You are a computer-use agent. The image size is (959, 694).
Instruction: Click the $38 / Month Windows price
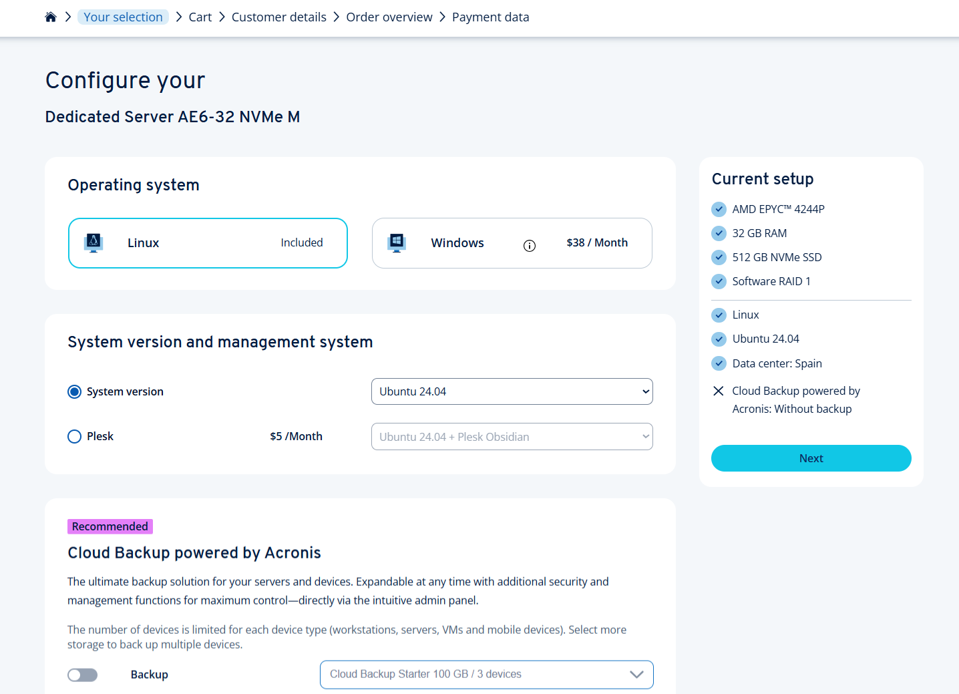pyautogui.click(x=597, y=242)
